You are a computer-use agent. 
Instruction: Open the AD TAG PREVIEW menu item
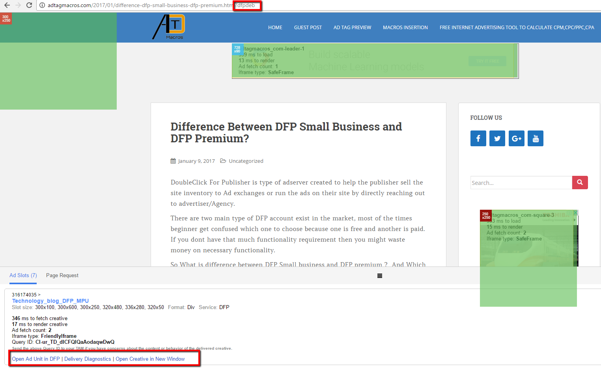[352, 28]
